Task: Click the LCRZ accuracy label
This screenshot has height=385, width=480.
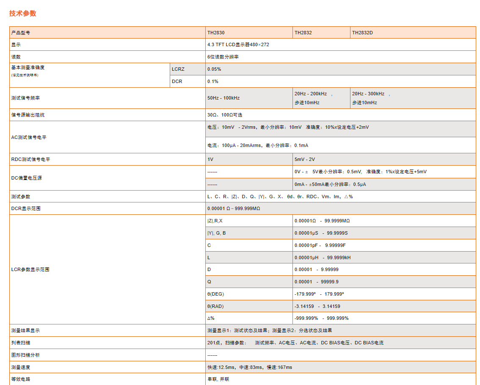Action: [x=178, y=69]
